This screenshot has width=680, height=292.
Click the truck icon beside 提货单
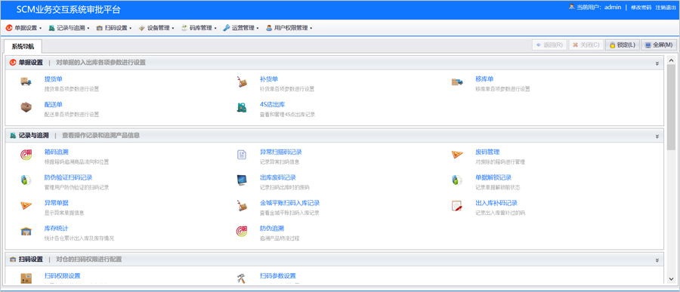pos(26,81)
